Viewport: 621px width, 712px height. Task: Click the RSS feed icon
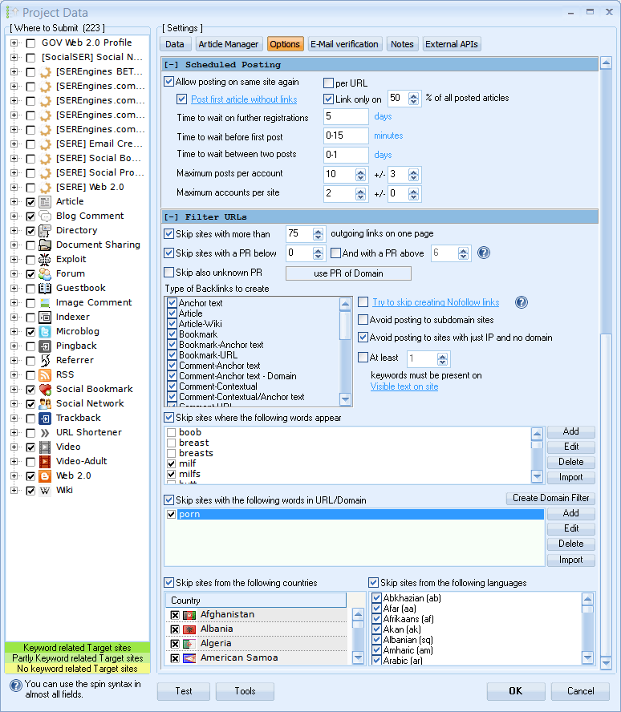[x=46, y=374]
